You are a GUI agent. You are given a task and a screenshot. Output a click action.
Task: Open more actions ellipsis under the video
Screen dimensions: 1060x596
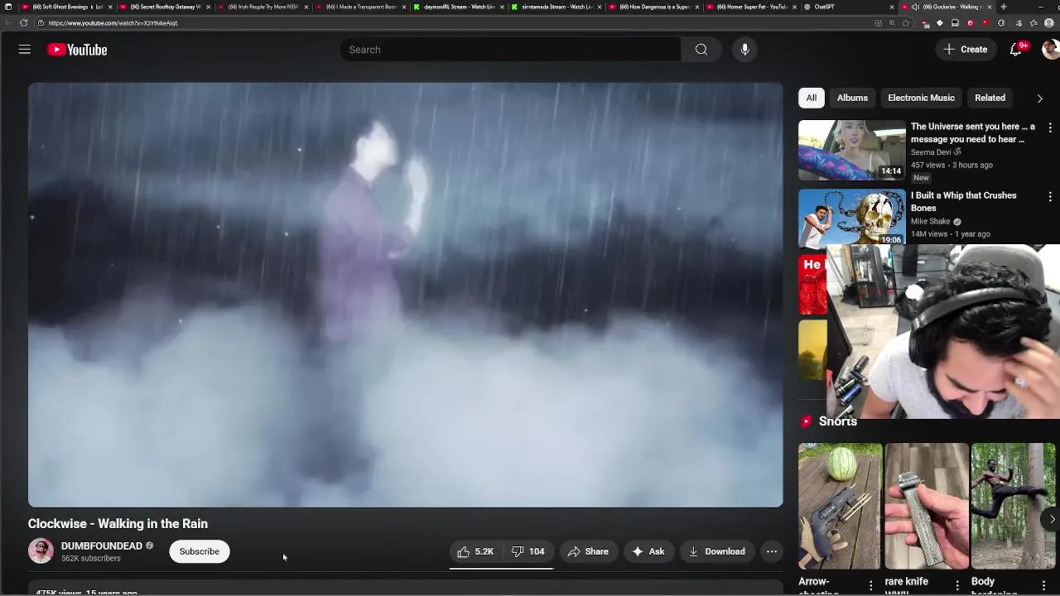[x=772, y=551]
